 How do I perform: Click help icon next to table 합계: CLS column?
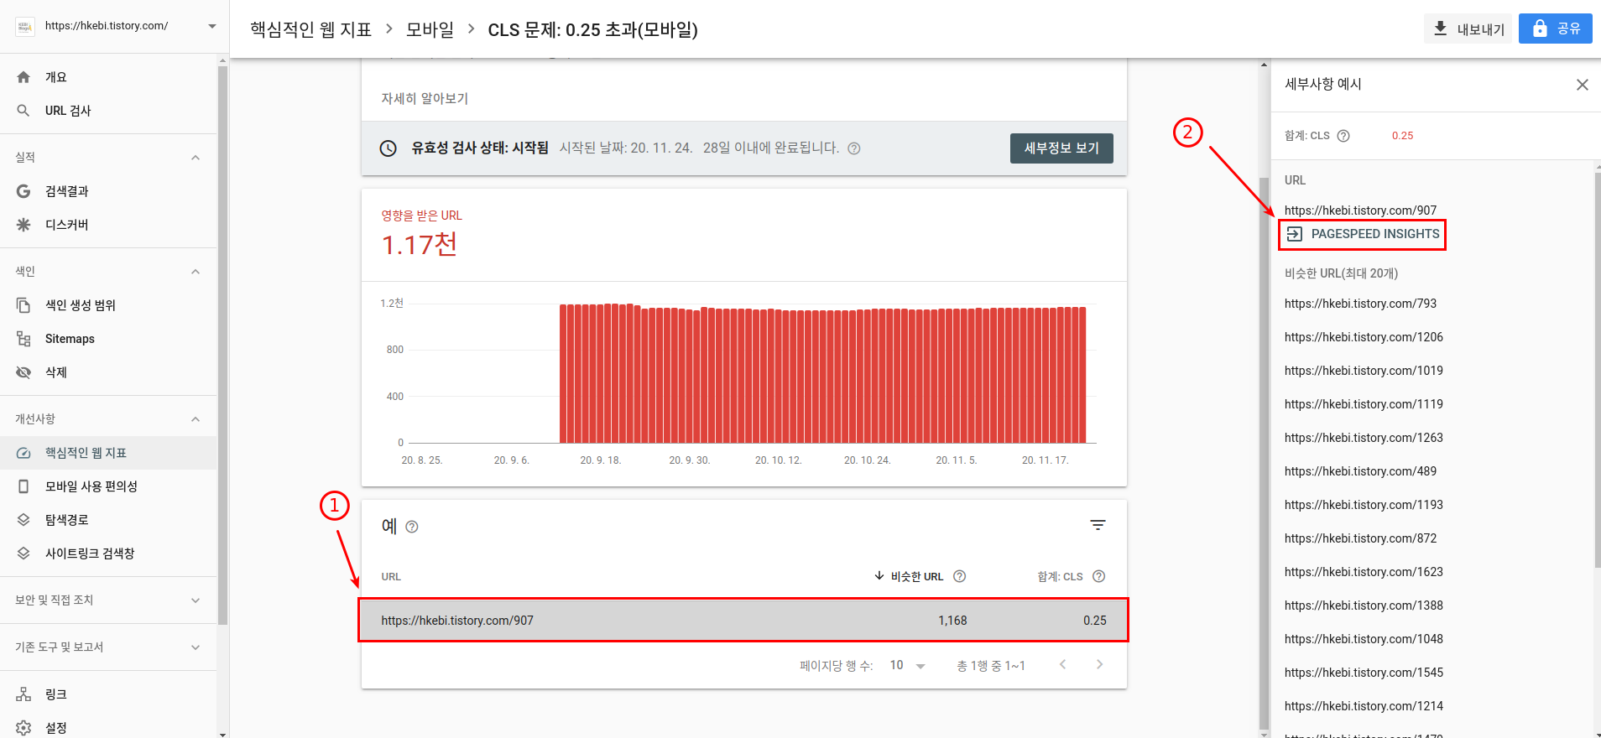pos(1099,576)
